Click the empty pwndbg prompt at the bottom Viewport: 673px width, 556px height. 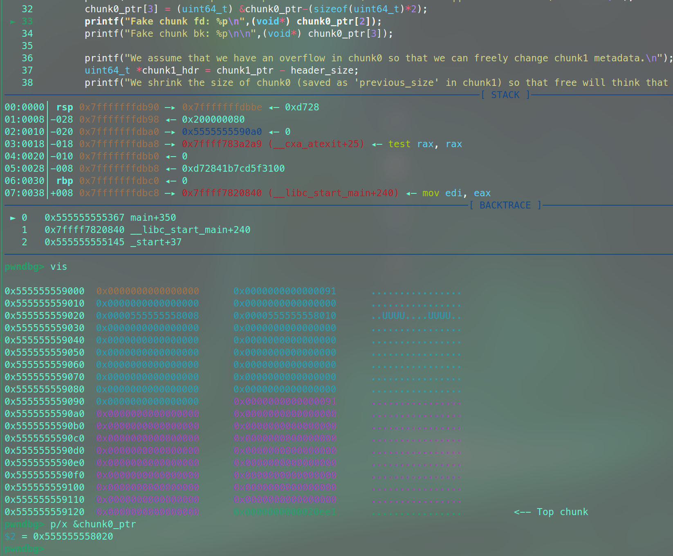[25, 549]
